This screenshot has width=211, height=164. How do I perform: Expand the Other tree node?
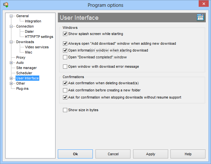[x=11, y=84]
